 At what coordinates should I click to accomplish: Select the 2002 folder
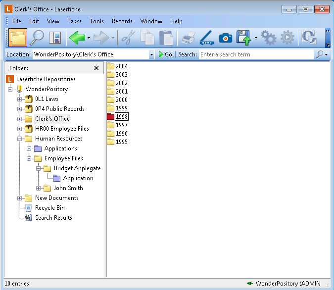point(117,83)
